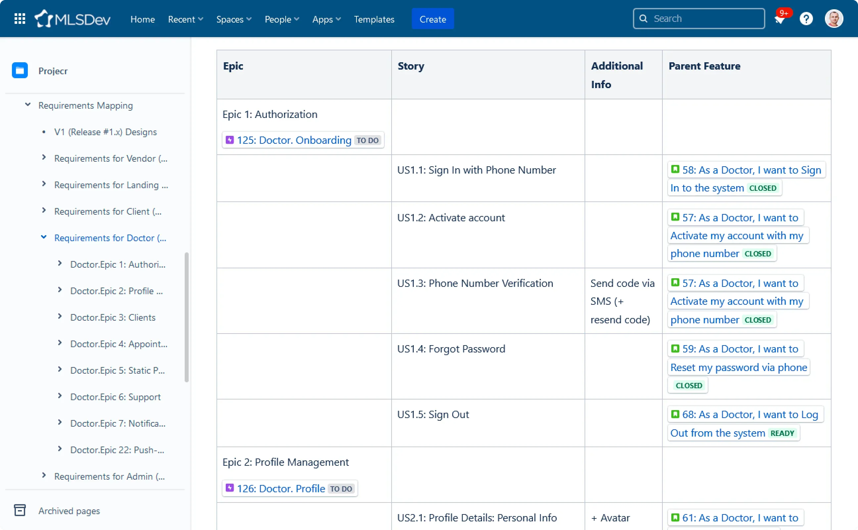Screen dimensions: 858x530
Task: Open the Recent dropdown menu
Action: pos(186,19)
